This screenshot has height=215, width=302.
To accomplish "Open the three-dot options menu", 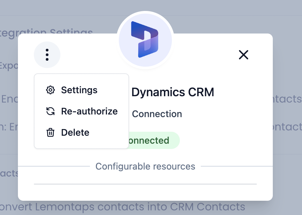I will tap(47, 55).
